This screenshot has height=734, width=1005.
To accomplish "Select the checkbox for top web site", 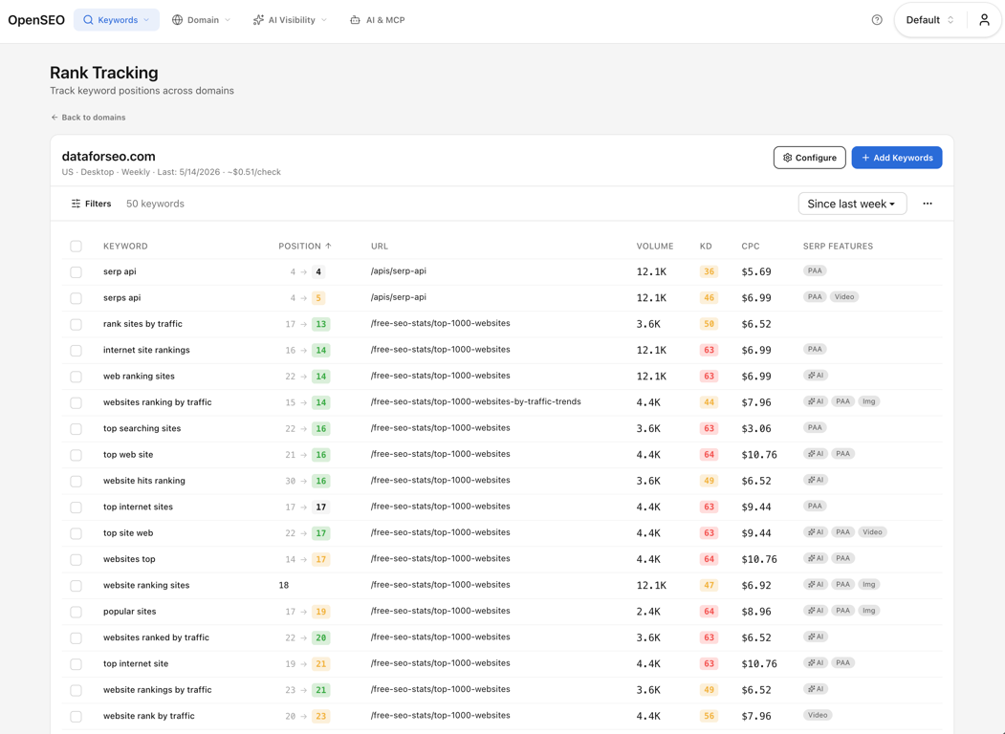I will (76, 455).
